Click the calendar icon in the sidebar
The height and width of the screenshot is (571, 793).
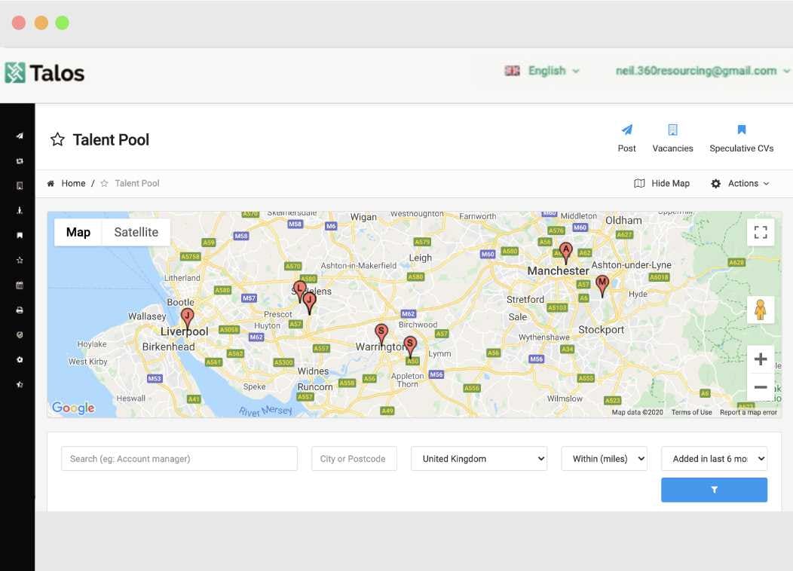click(x=20, y=285)
